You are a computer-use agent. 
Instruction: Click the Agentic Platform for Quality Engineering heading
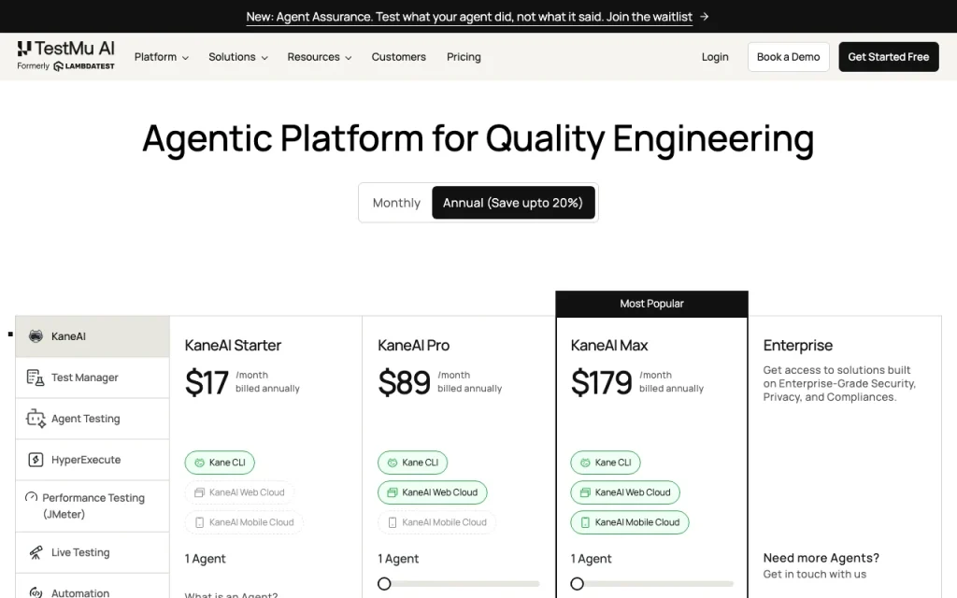[478, 139]
